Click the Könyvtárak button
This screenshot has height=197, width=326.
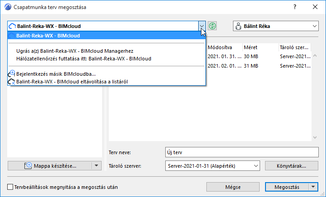292,166
